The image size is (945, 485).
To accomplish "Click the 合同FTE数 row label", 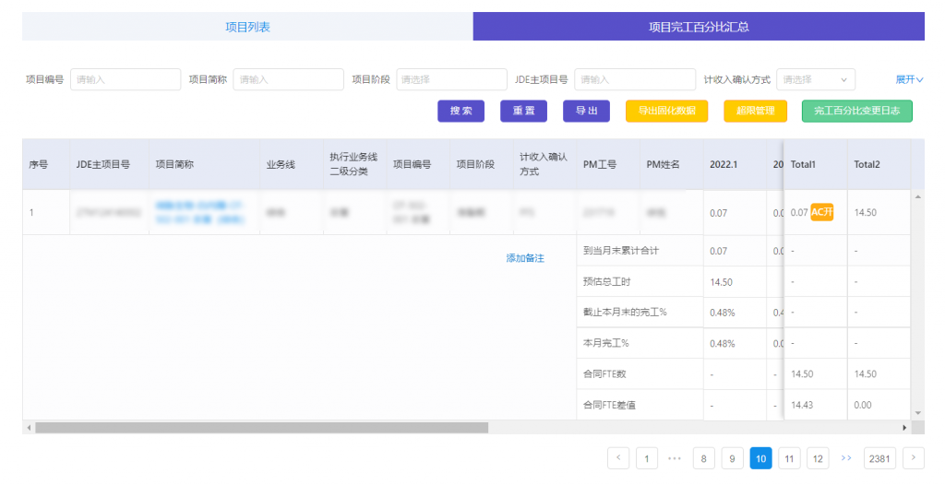I will (604, 373).
